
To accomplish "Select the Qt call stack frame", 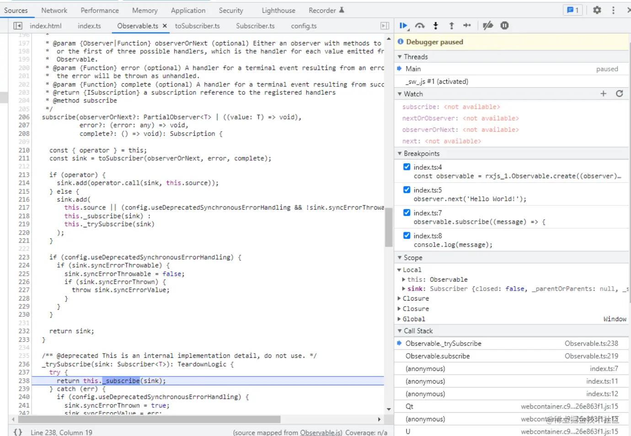I will [x=511, y=407].
